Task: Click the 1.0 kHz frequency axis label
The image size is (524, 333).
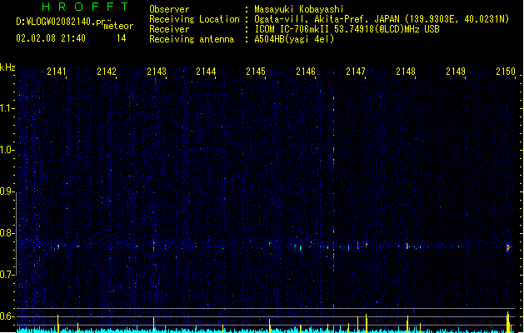Action: click(x=7, y=150)
